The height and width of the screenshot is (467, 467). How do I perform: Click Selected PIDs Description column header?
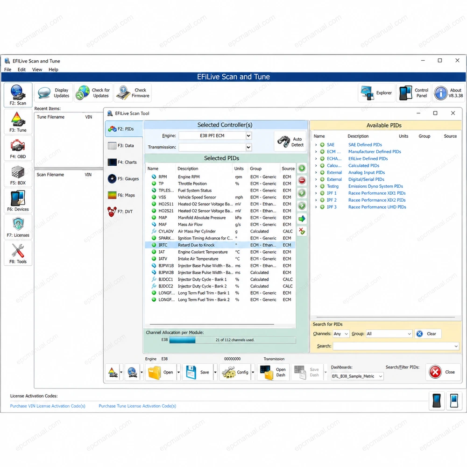click(188, 169)
